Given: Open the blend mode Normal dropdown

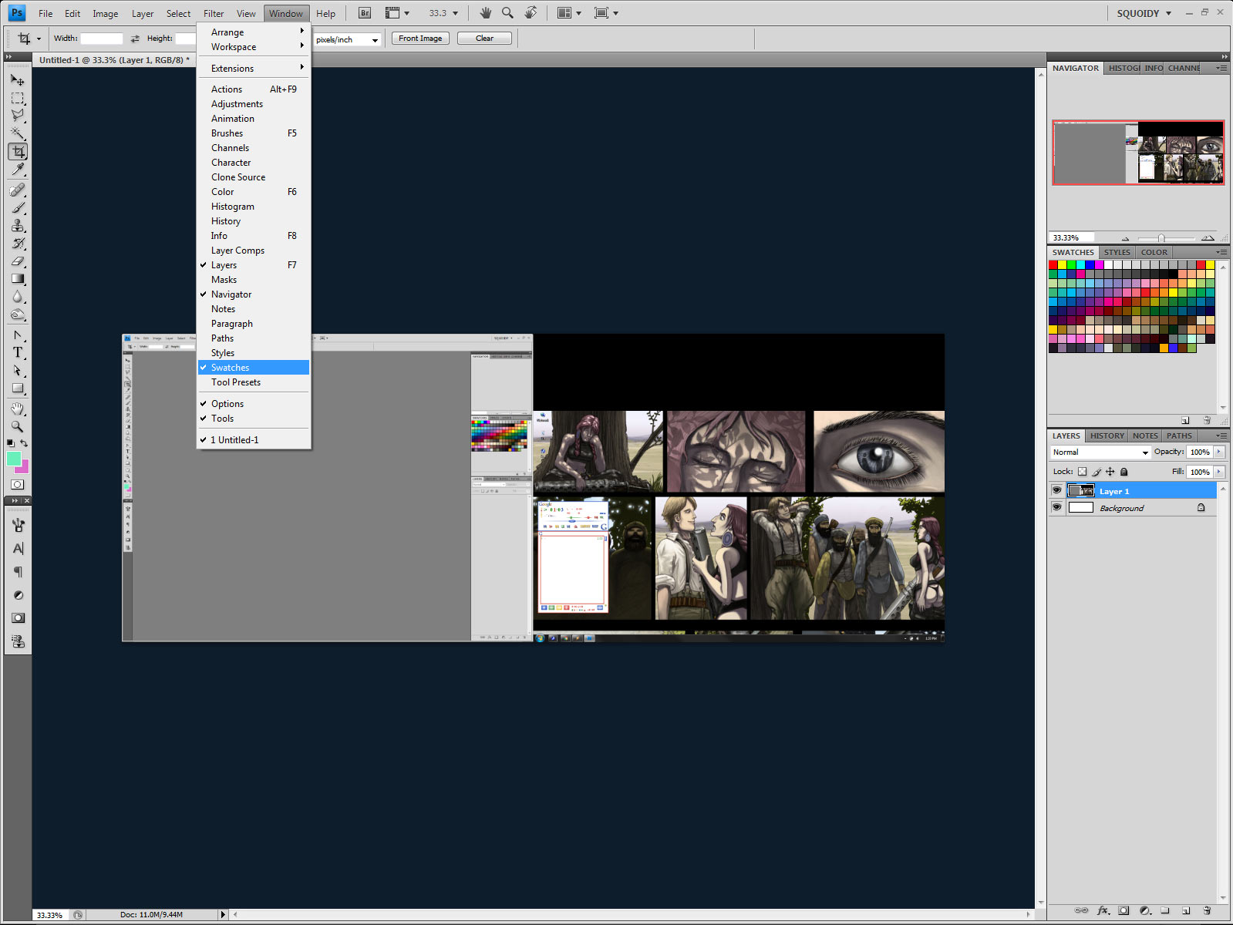Looking at the screenshot, I should (1100, 452).
